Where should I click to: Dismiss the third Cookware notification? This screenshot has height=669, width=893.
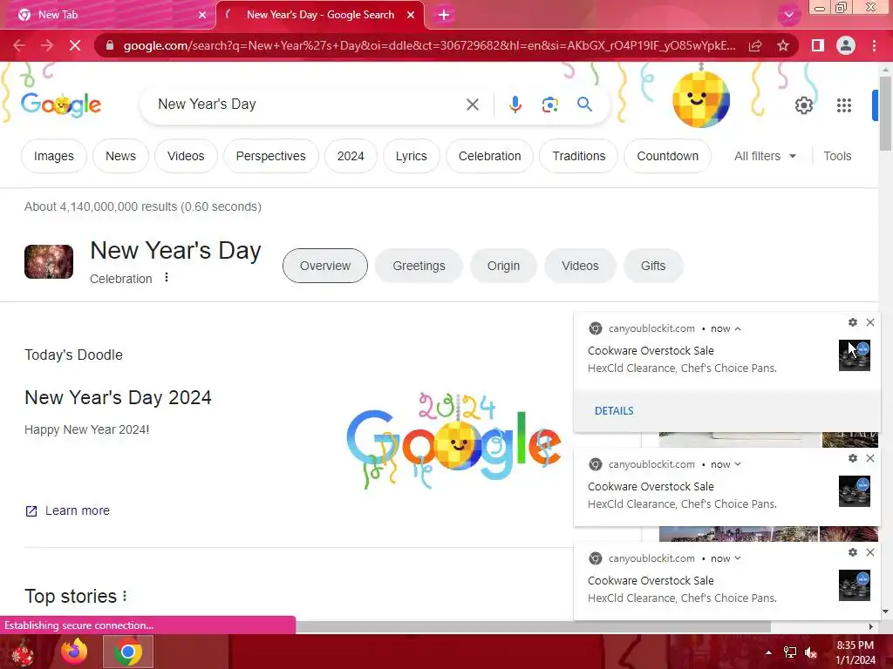[x=870, y=552]
